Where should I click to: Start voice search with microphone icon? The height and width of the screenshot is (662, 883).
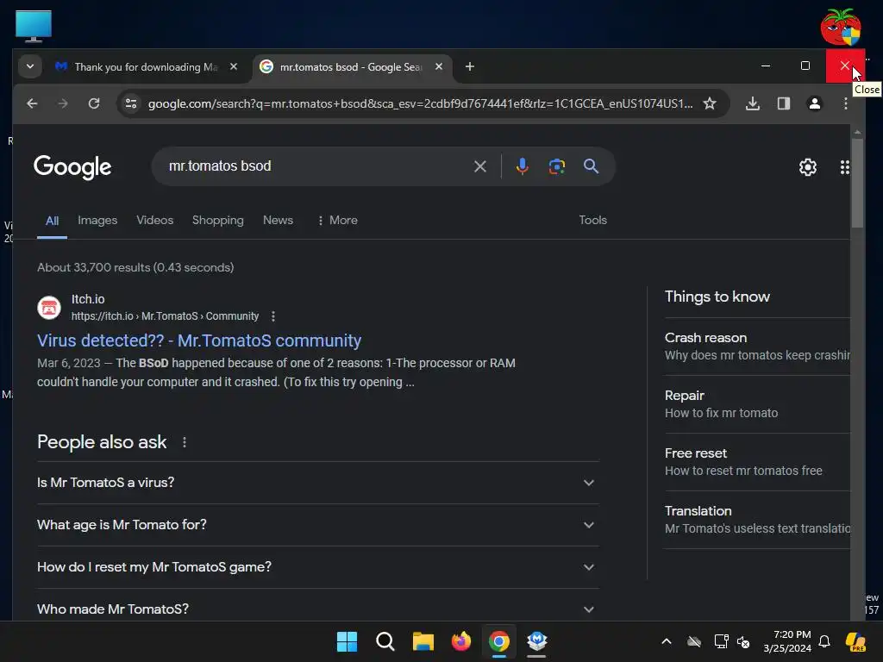[x=522, y=166]
